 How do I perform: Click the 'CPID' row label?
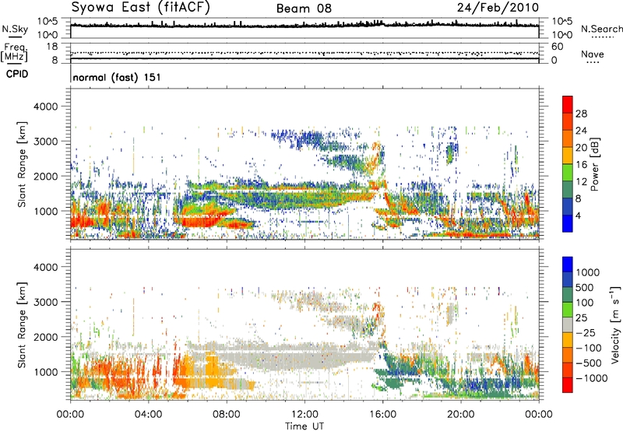(x=17, y=74)
